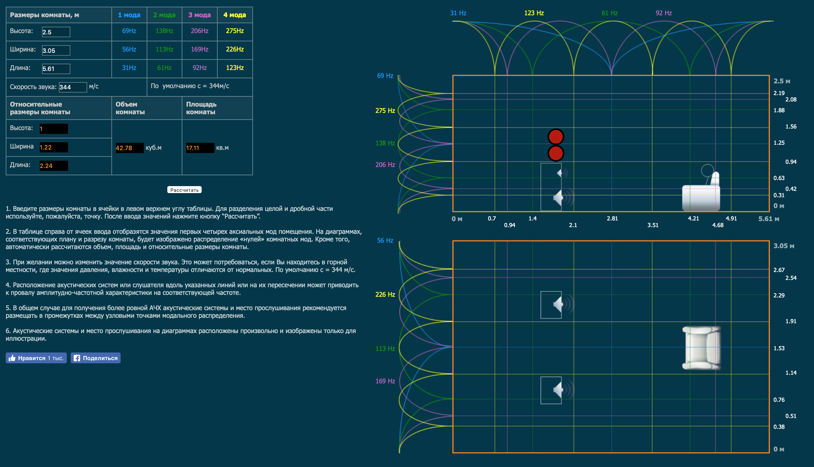Click the 1 мода column header
Viewport: 814px width, 467px height.
(129, 15)
